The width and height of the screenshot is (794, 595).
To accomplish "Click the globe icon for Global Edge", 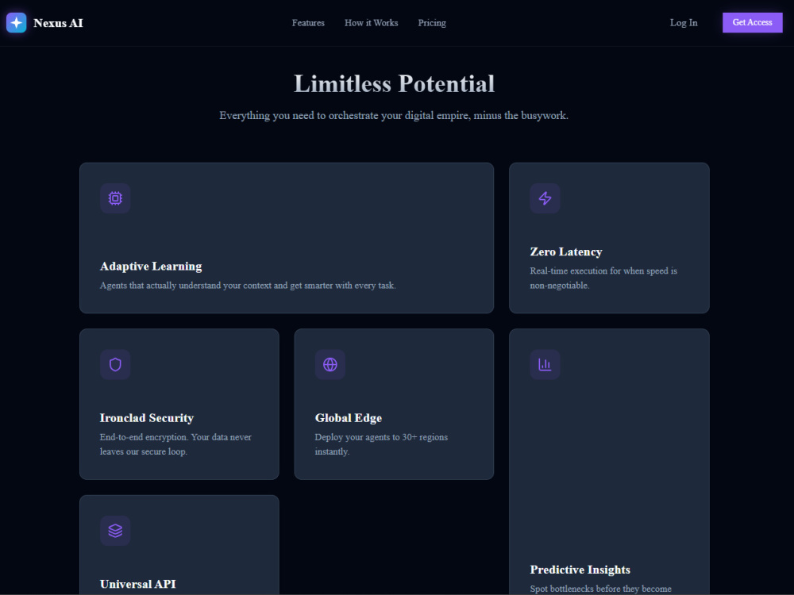I will 330,364.
